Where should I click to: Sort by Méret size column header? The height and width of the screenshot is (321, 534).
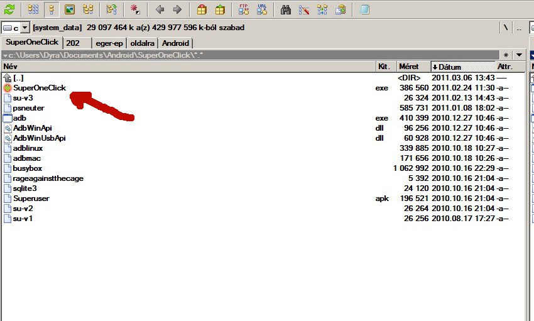[x=414, y=67]
